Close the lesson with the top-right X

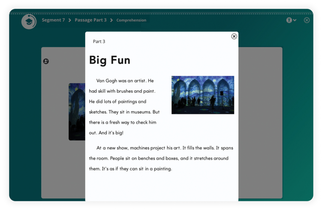[x=307, y=20]
